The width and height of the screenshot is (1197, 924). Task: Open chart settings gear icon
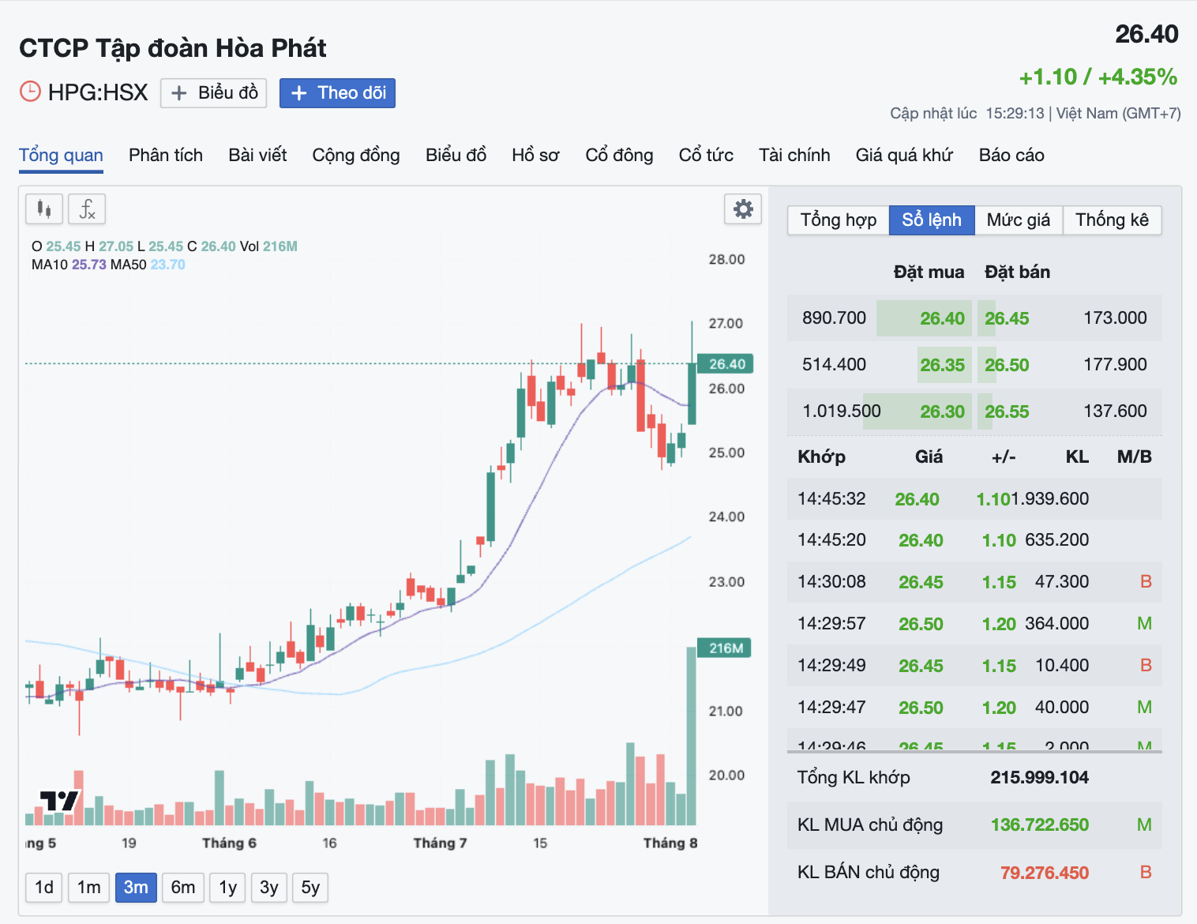[x=743, y=209]
